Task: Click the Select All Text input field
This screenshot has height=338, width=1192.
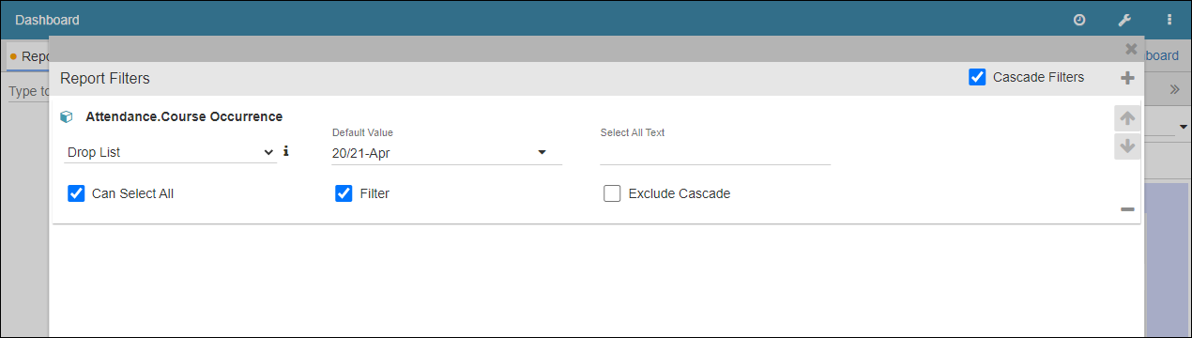Action: coord(715,153)
